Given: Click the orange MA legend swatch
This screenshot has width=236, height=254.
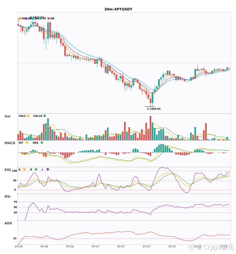Looking at the screenshot, I should click(x=20, y=18).
